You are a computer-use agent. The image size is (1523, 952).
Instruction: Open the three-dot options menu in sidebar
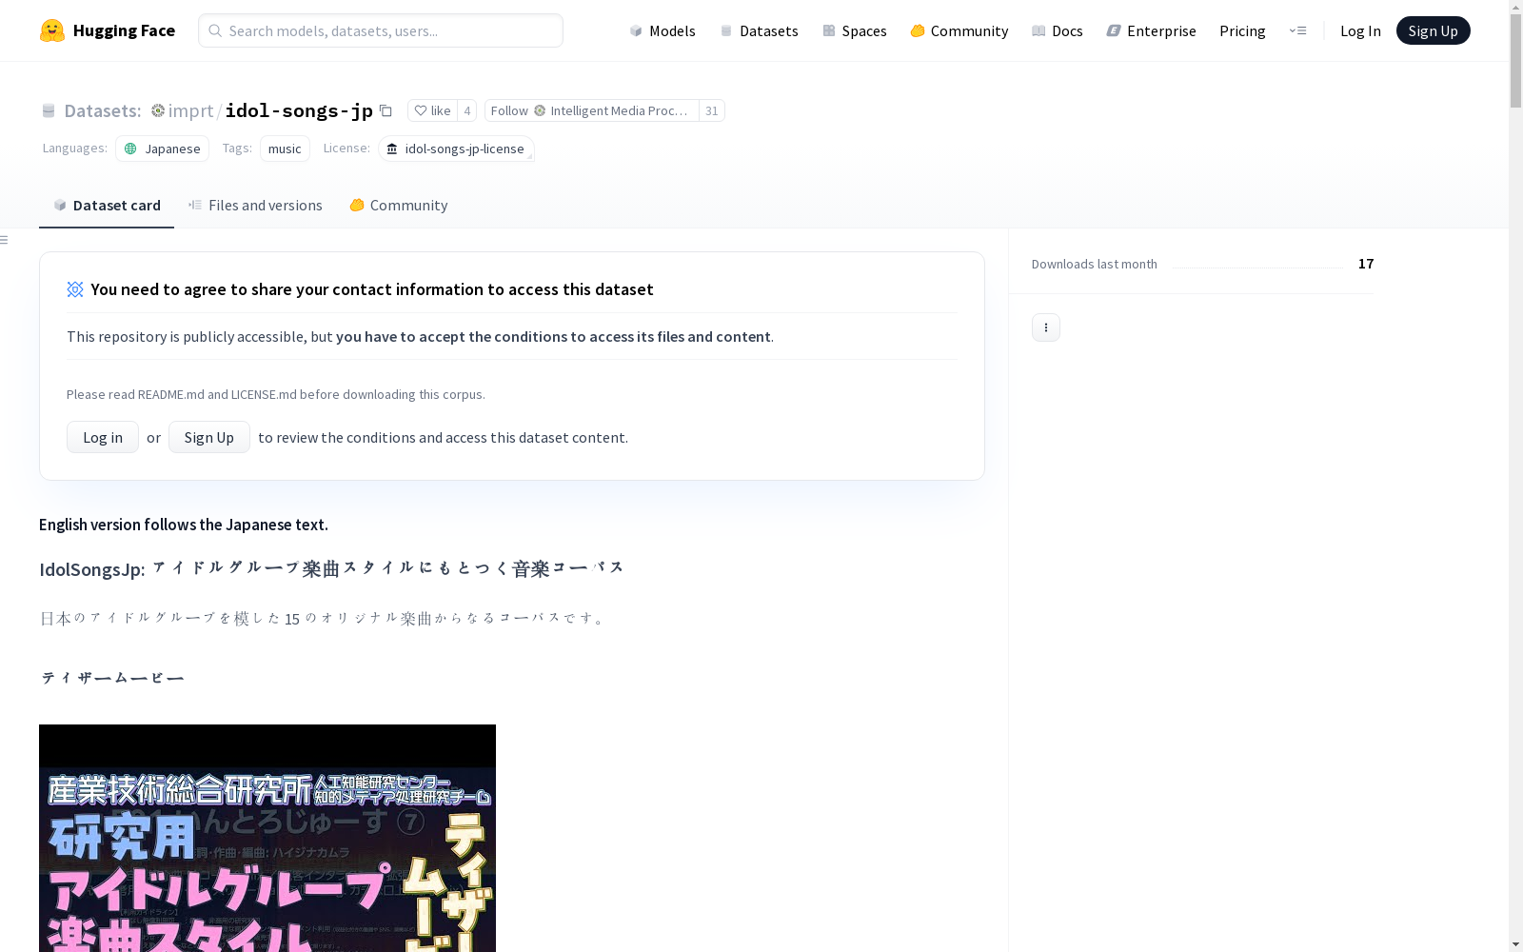point(1046,327)
